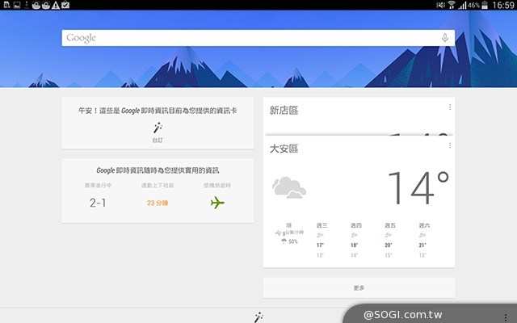Open Wi-Fi indicator in status bar
Screen dimensions: 517x323
[x=452, y=5]
